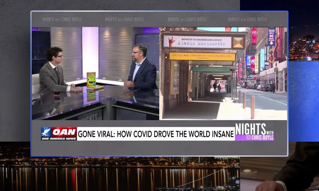This screenshot has width=319, height=191.
Task: Click the red guitar-shaped street sign
Action: (278, 43)
